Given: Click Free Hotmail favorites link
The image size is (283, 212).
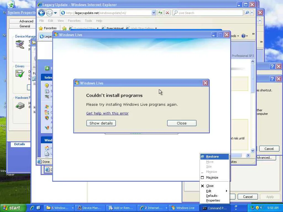Looking at the screenshot, I should pyautogui.click(x=113, y=28).
